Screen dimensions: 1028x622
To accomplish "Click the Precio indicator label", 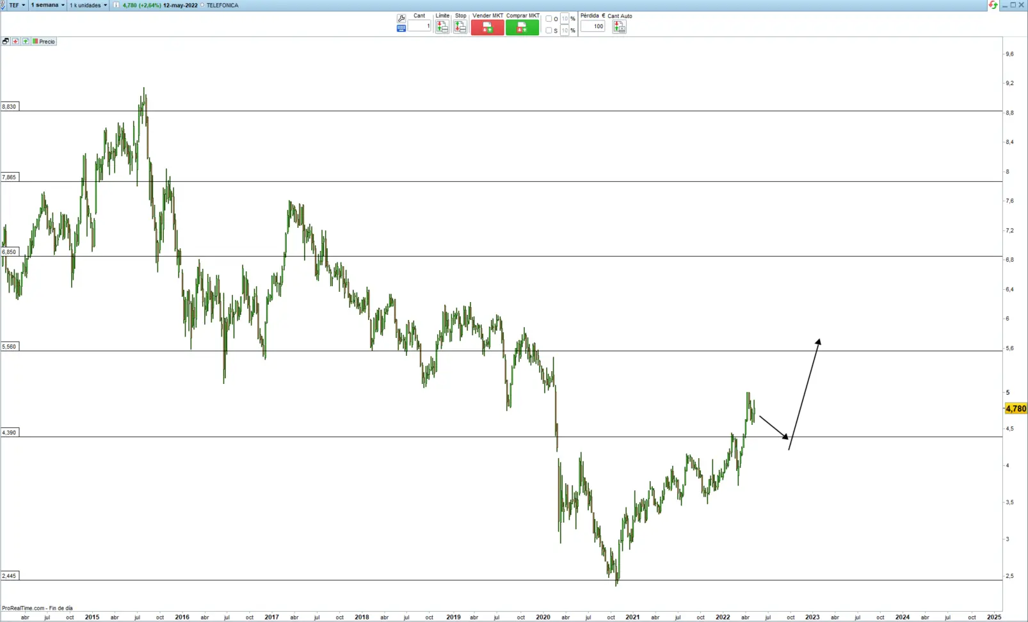I will coord(47,42).
